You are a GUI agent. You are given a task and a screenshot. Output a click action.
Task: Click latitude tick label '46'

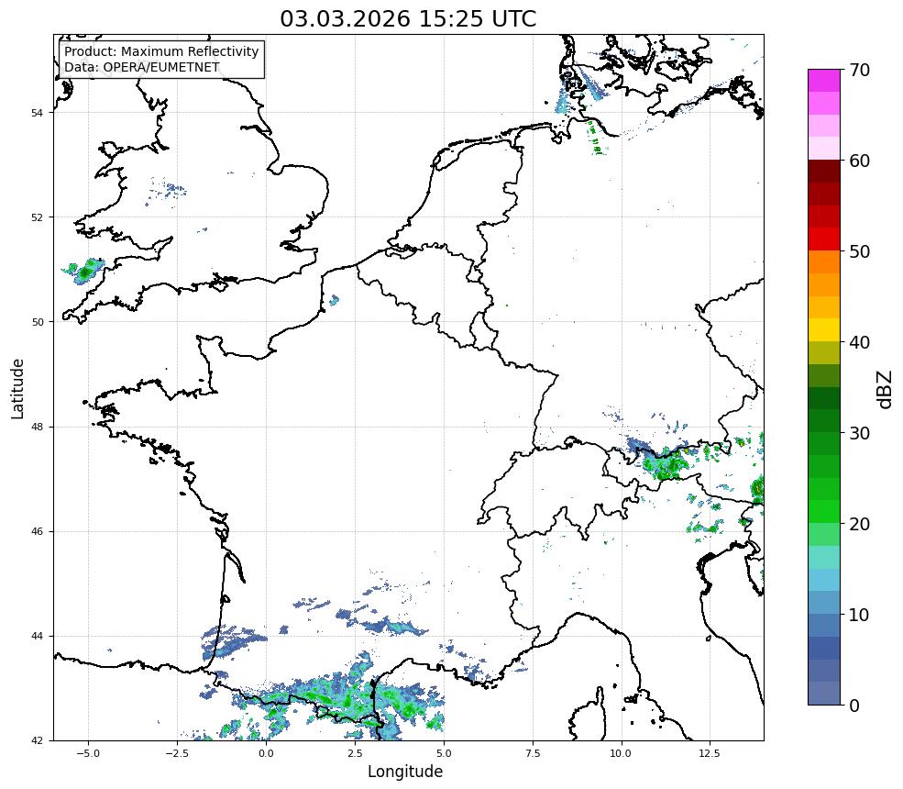(37, 531)
